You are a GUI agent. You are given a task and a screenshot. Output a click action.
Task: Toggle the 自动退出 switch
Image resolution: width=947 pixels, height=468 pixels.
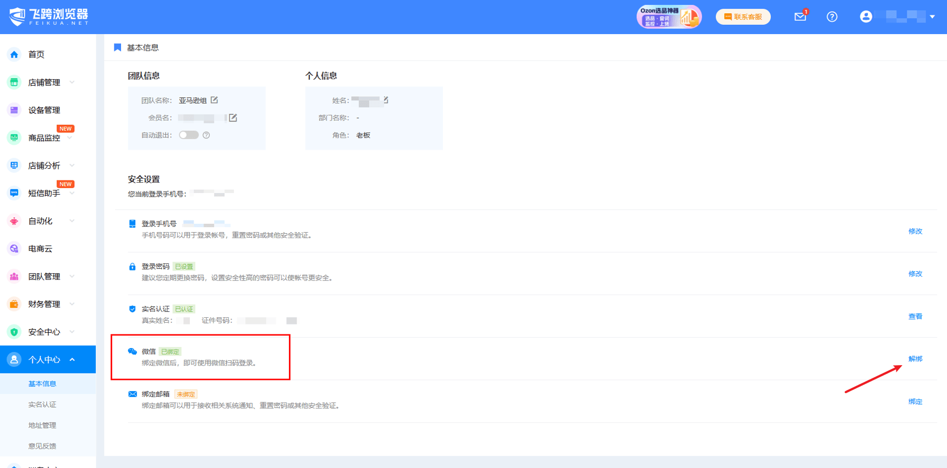pos(188,135)
